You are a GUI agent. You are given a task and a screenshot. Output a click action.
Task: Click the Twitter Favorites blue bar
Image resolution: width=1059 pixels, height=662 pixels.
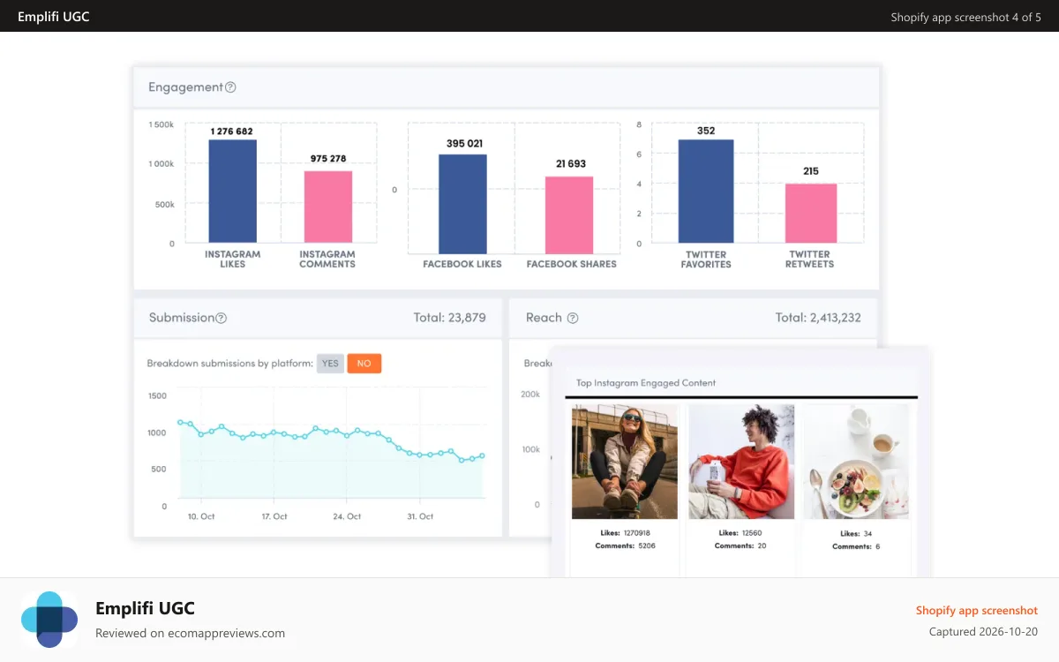click(706, 191)
